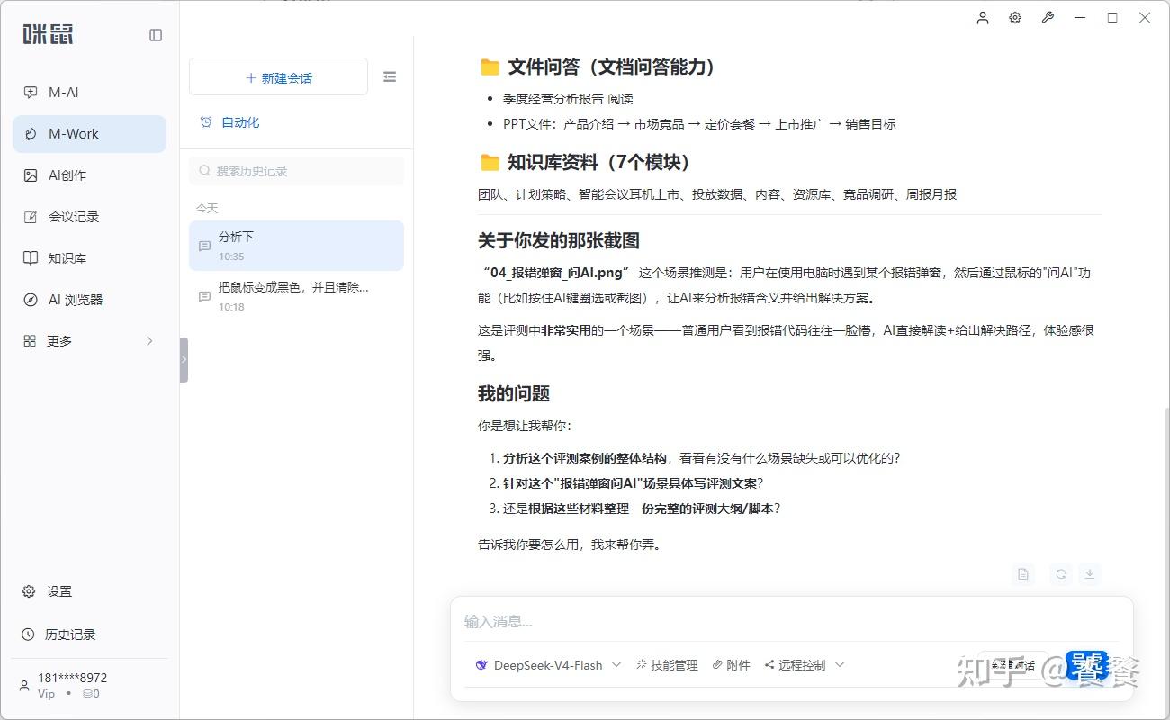This screenshot has width=1170, height=720.
Task: Click the 今天 date group label
Action: (207, 208)
